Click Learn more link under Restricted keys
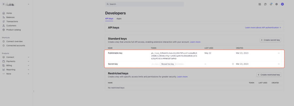This screenshot has height=106, width=294. point(182,77)
